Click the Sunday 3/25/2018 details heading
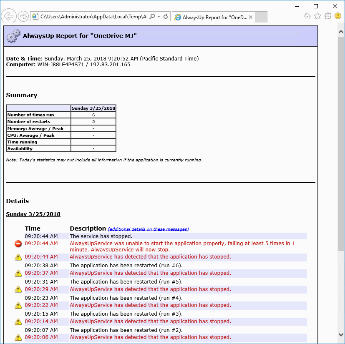This screenshot has width=345, height=344. (33, 214)
